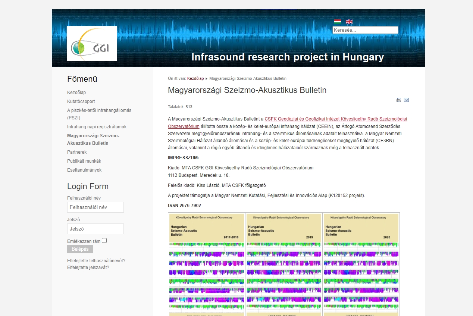
Task: Click the Találatok: 513 counter text
Action: pos(180,107)
